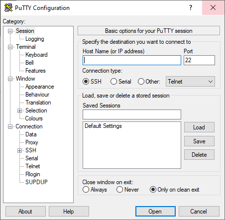The image size is (225, 220).
Task: Click the Open button
Action: click(x=155, y=212)
